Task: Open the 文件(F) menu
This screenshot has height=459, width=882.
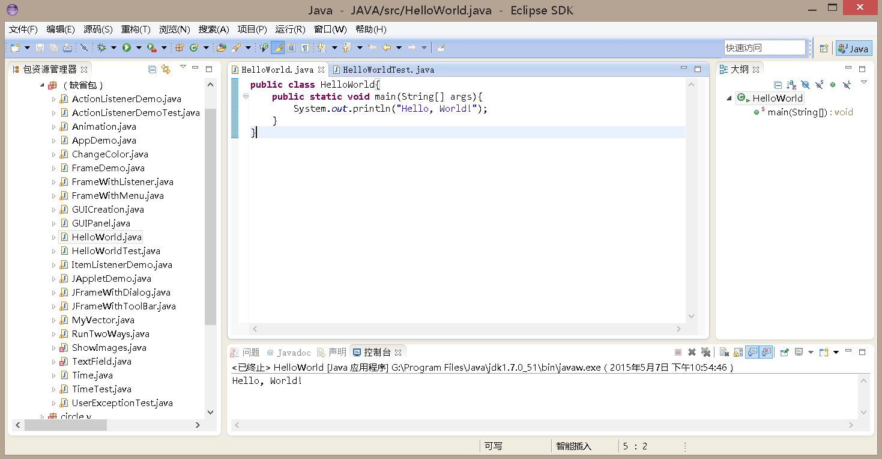Action: point(23,29)
